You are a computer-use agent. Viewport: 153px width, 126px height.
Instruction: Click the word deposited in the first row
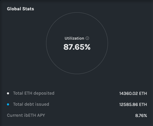(44, 93)
